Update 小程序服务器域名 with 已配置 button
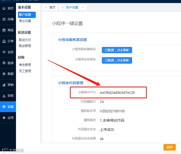The image size is (181, 154). [117, 50]
